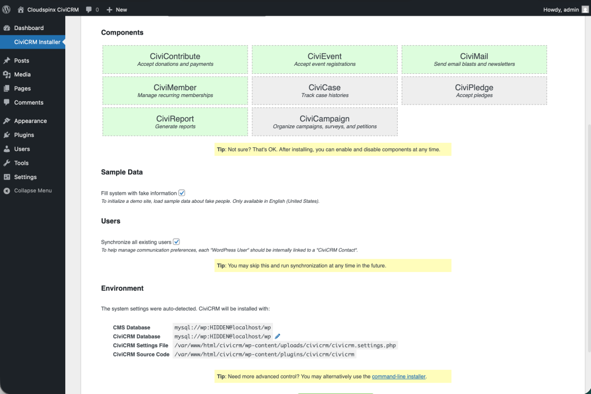Toggle the 'Synchronize all existing users' checkbox
Viewport: 591px width, 394px height.
tap(177, 241)
